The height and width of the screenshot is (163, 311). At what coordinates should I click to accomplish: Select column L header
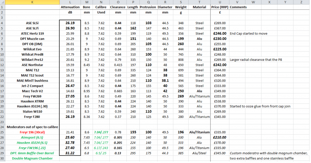tap(70, 2)
